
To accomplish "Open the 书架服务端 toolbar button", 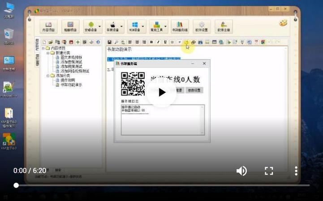I will [x=180, y=26].
